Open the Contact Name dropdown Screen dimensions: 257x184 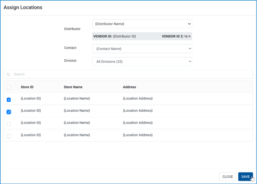142,49
